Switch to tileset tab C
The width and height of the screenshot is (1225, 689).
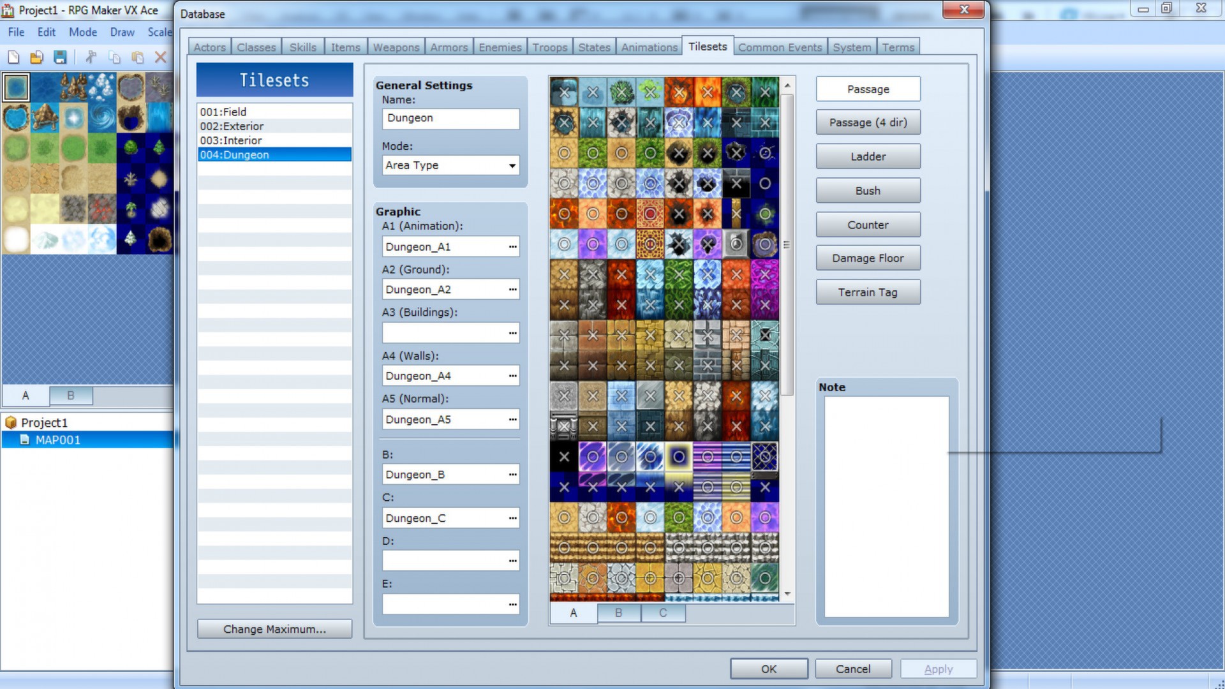click(x=663, y=612)
